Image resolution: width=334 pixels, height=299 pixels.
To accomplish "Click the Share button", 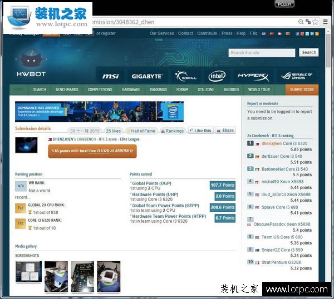I will pyautogui.click(x=225, y=131).
